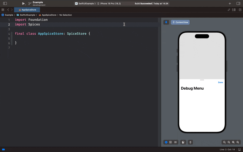Zoom in the preview canvas
The width and height of the screenshot is (243, 152).
tap(238, 142)
